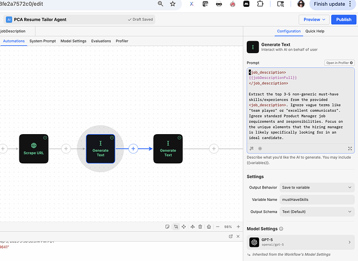The image size is (358, 261).
Task: Open the Preview dropdown button
Action: point(315,20)
